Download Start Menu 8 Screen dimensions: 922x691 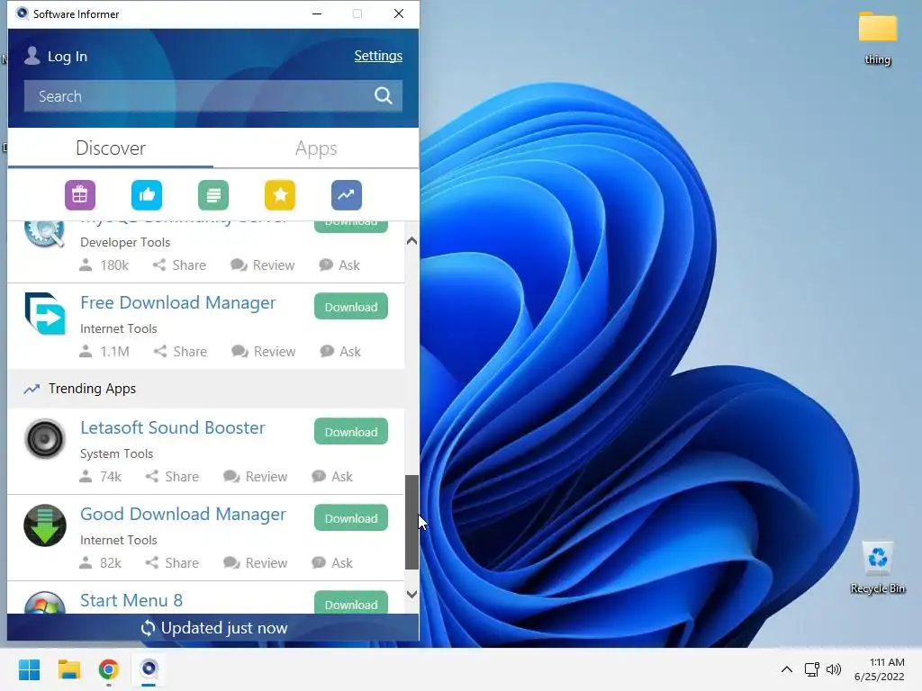(351, 602)
